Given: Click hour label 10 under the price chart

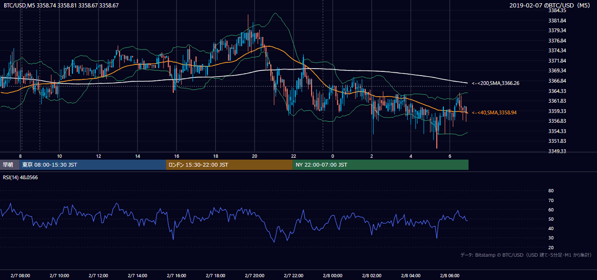Looking at the screenshot, I should (59, 156).
